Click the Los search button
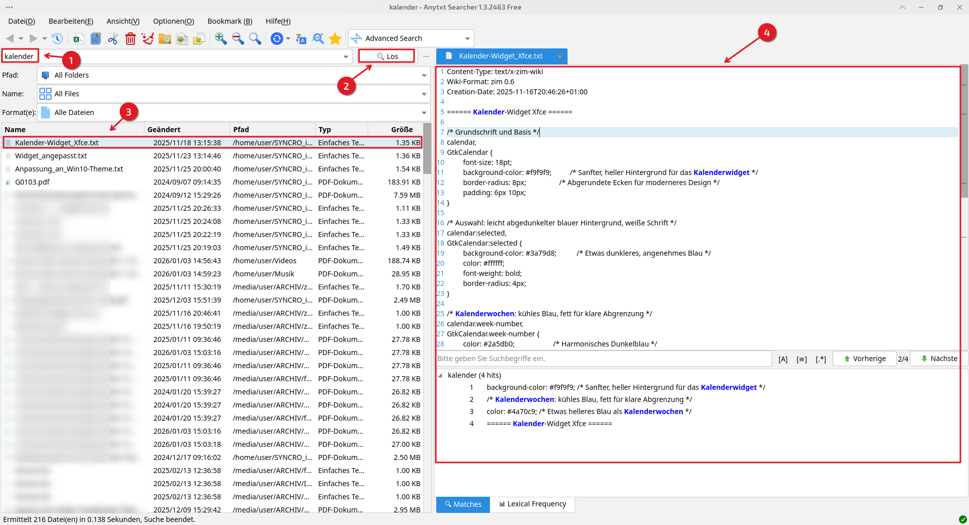 [387, 56]
